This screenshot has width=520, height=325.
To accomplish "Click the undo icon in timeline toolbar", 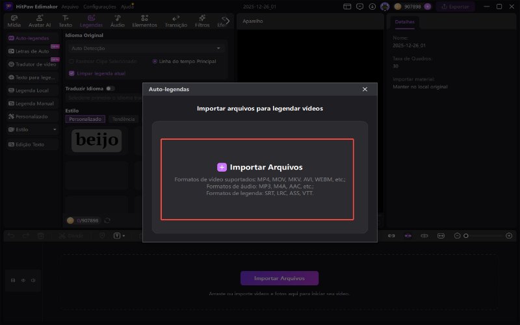I will (x=11, y=236).
